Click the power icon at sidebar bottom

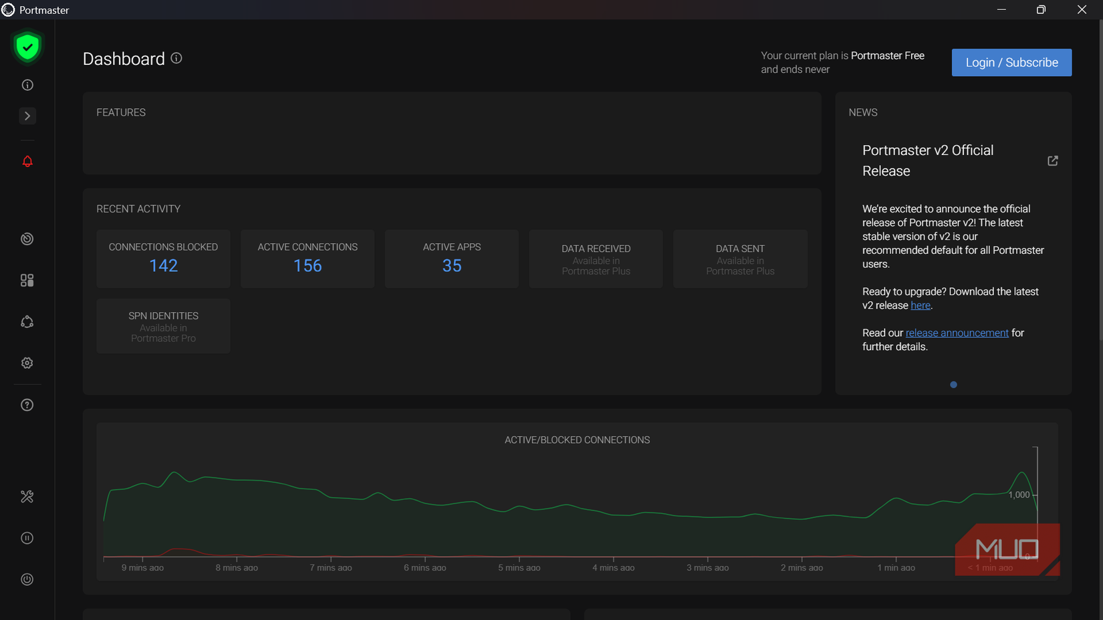click(x=27, y=579)
